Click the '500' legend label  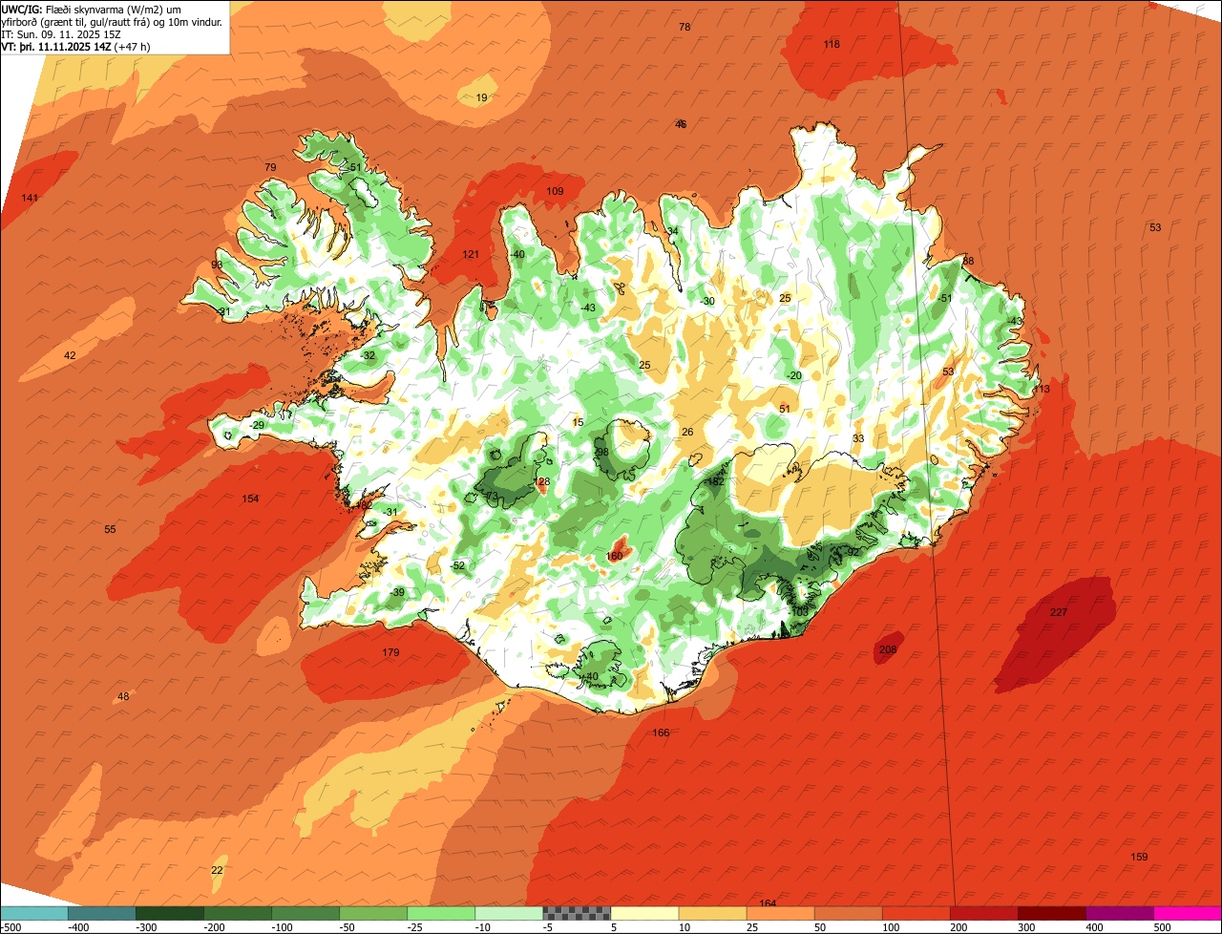[1162, 927]
